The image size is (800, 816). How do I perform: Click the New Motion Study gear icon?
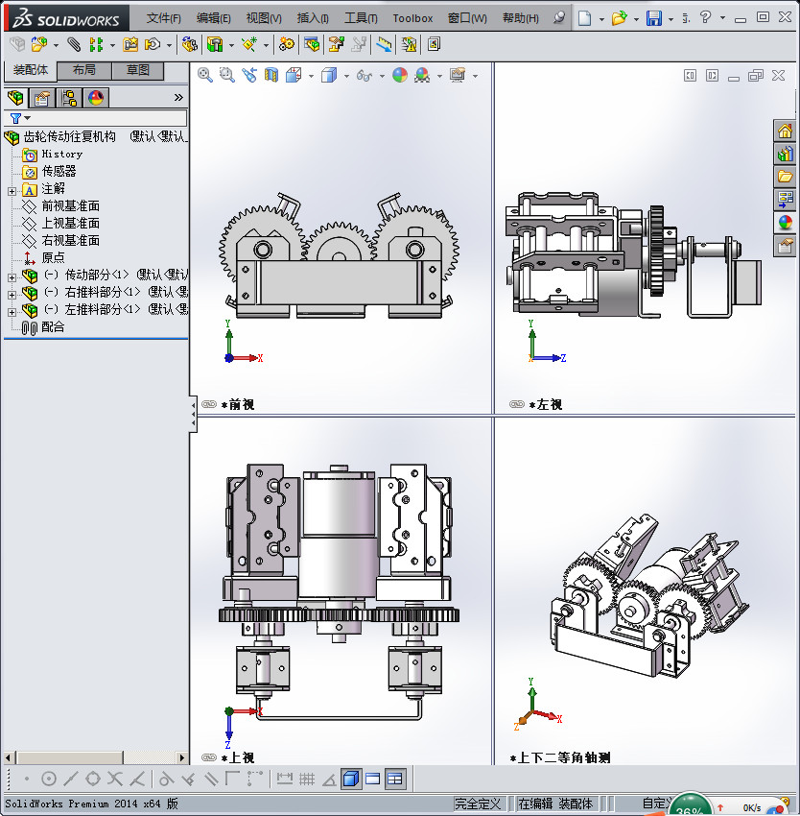point(286,45)
